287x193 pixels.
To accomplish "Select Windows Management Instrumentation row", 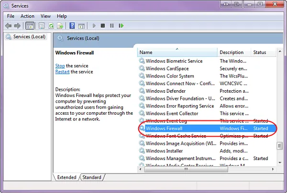I will tap(207, 158).
